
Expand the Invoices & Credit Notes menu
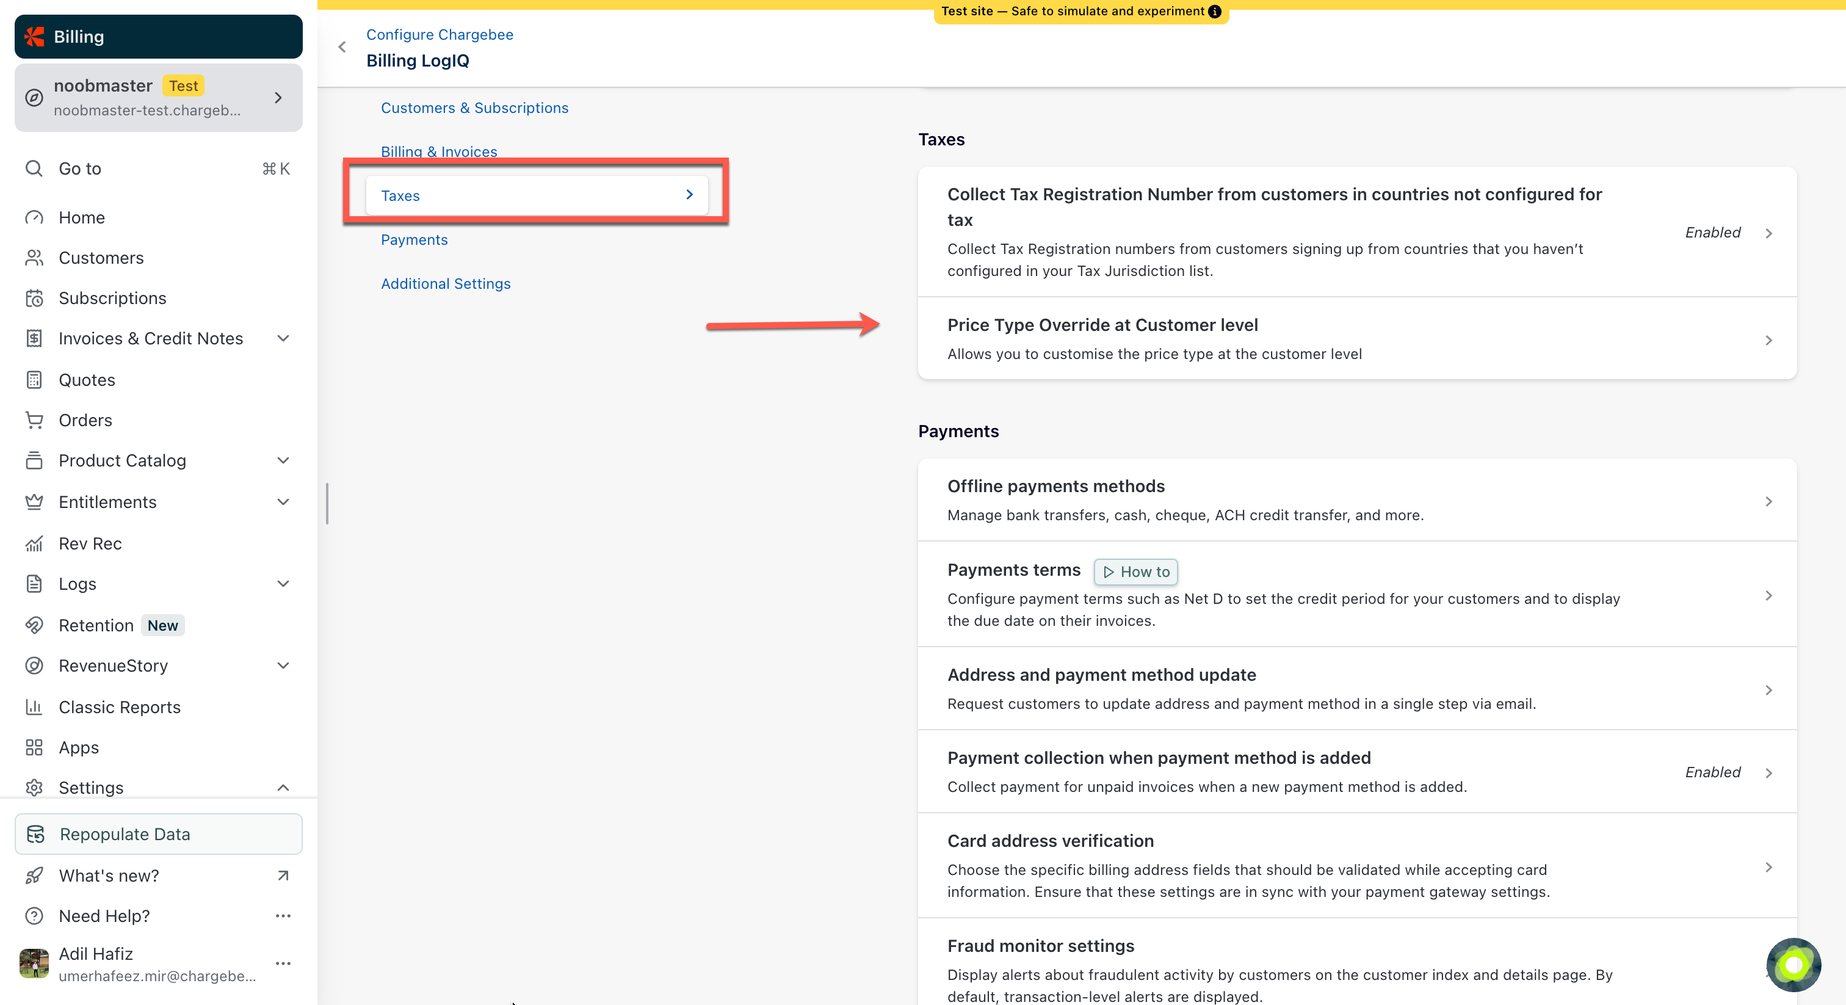(x=283, y=338)
